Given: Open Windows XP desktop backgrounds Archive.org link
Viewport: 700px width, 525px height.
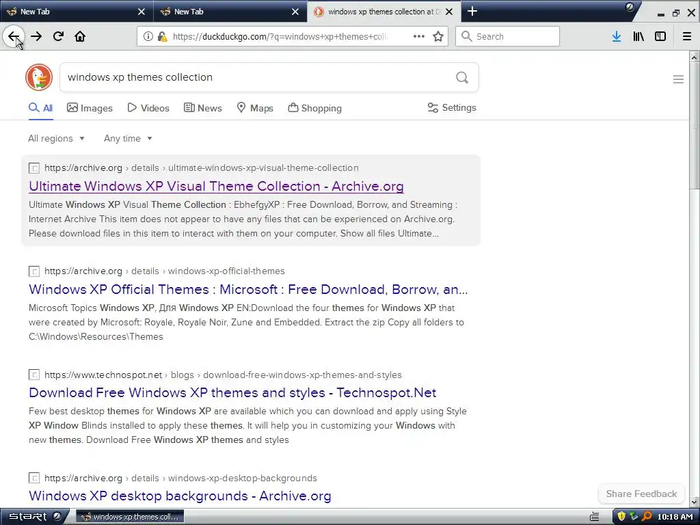Looking at the screenshot, I should (180, 496).
